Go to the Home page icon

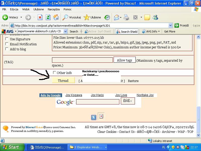click(x=56, y=17)
